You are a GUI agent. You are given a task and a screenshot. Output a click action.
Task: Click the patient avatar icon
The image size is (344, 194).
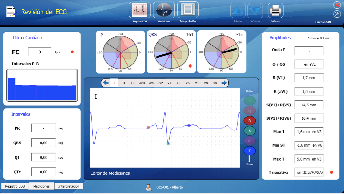pyautogui.click(x=148, y=187)
